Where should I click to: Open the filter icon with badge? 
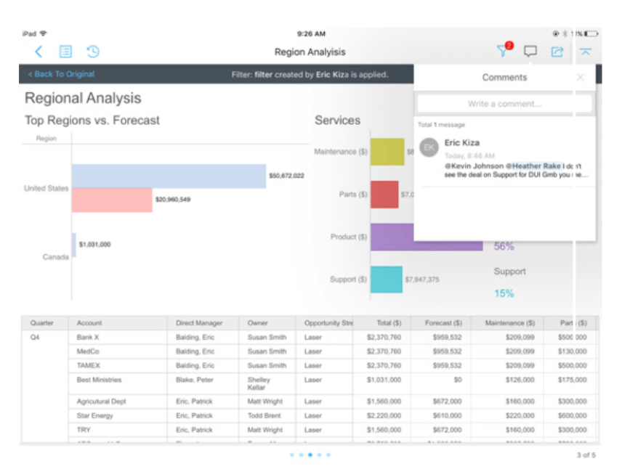coord(503,51)
